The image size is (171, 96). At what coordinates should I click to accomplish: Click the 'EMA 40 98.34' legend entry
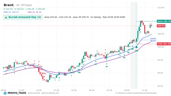[34, 12]
